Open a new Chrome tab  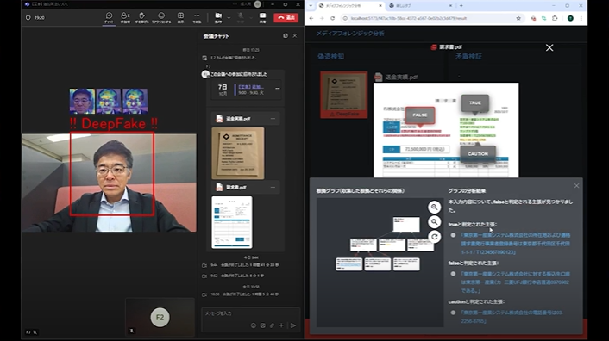pos(461,6)
